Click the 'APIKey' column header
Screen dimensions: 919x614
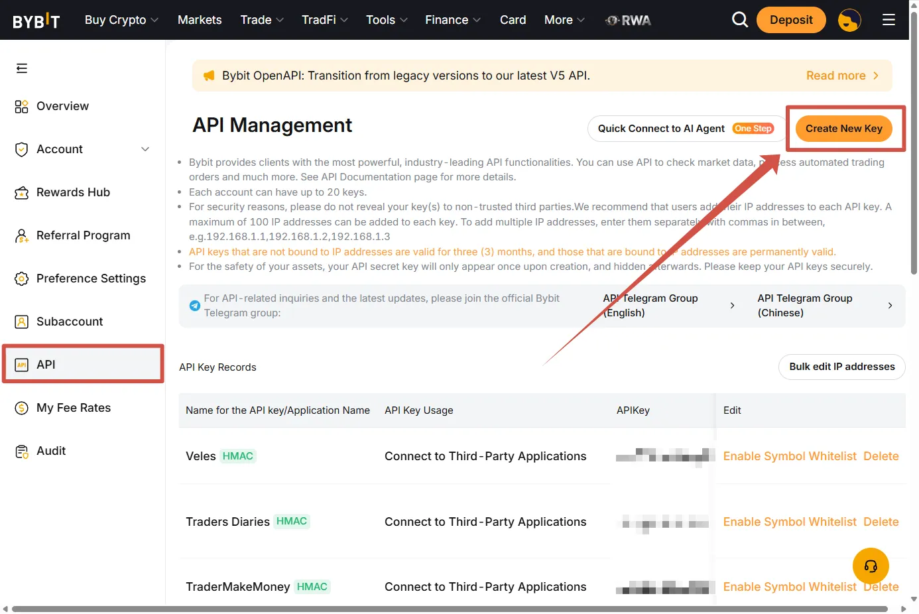click(x=633, y=410)
